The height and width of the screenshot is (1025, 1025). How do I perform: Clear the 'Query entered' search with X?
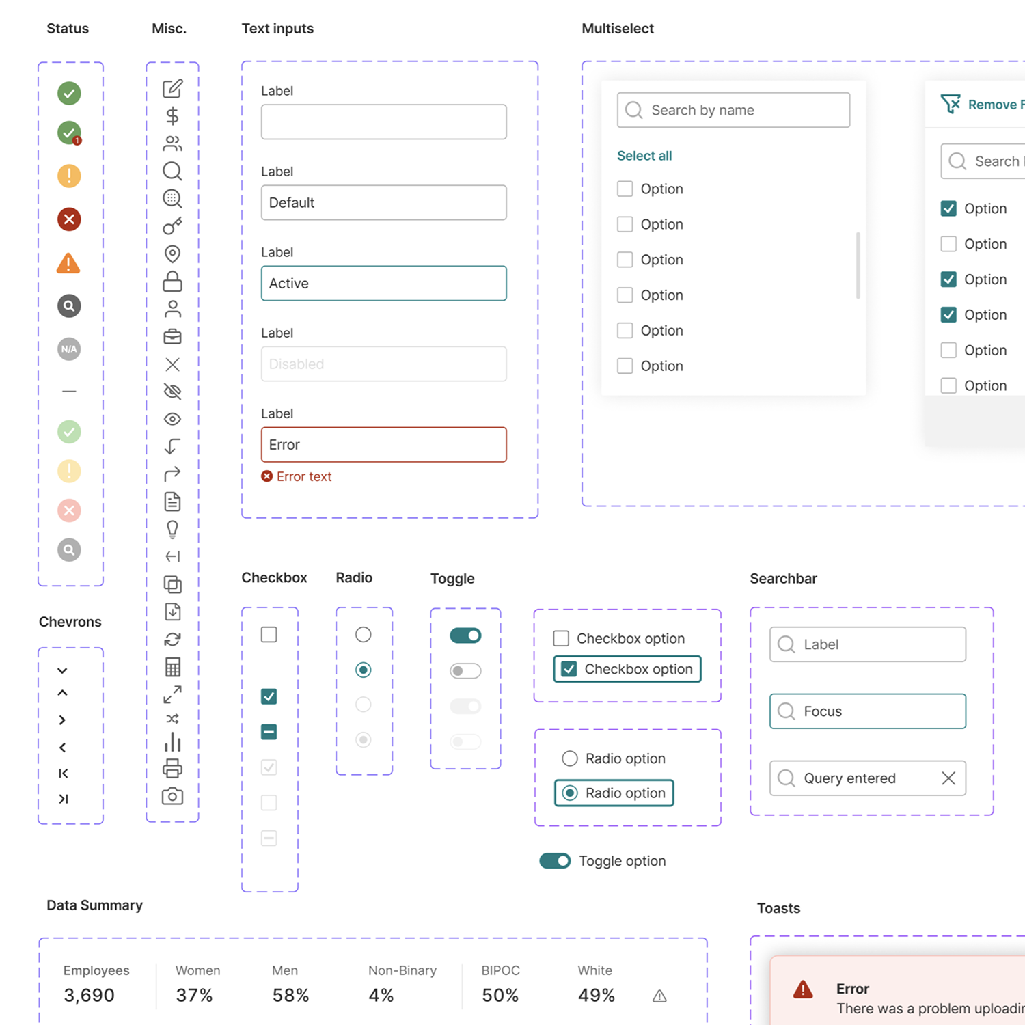tap(948, 778)
